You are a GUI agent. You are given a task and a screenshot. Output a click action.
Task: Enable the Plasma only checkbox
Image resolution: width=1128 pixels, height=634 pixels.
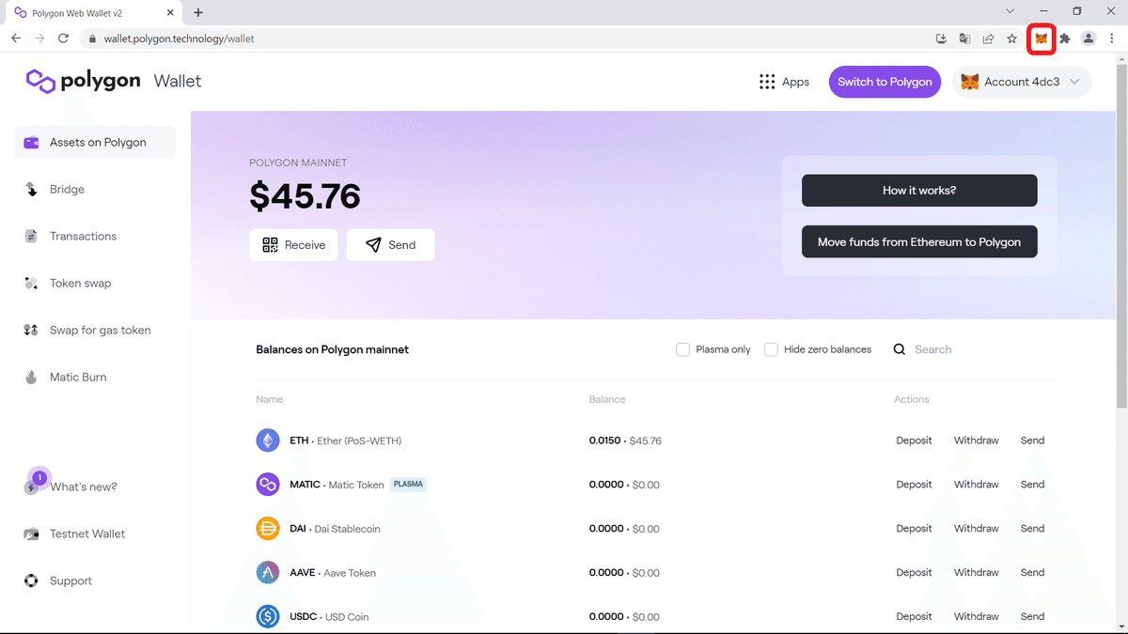pyautogui.click(x=683, y=349)
